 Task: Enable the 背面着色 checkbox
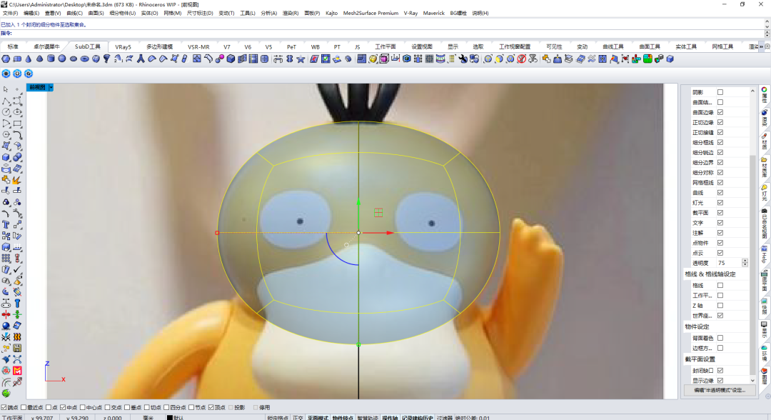pos(720,338)
